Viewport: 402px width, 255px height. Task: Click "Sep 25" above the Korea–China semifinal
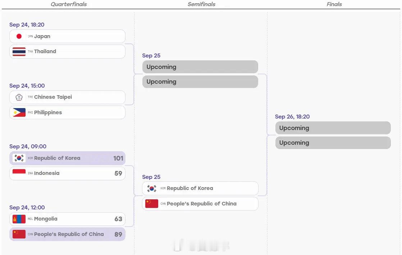(151, 177)
